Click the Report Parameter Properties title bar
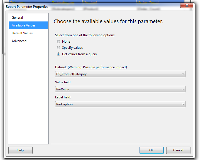This screenshot has height=160, width=203. [x=84, y=6]
